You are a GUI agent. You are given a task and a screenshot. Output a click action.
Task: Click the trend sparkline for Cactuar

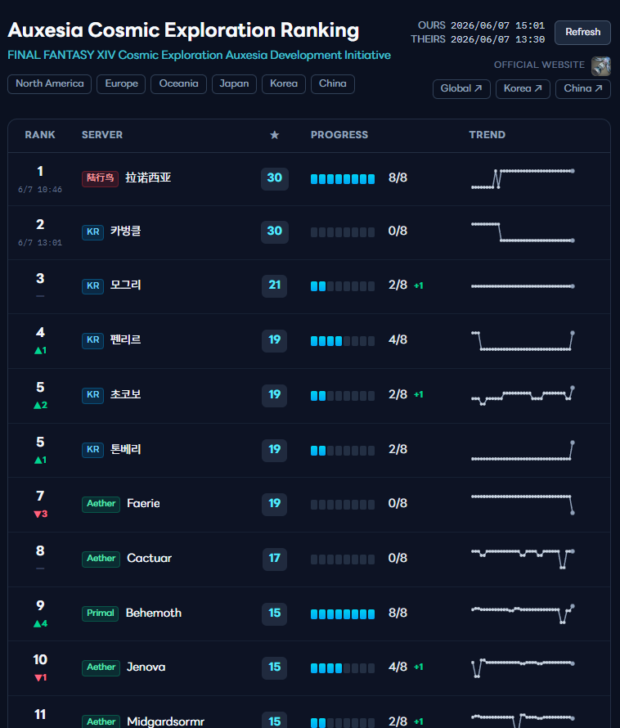coord(523,559)
